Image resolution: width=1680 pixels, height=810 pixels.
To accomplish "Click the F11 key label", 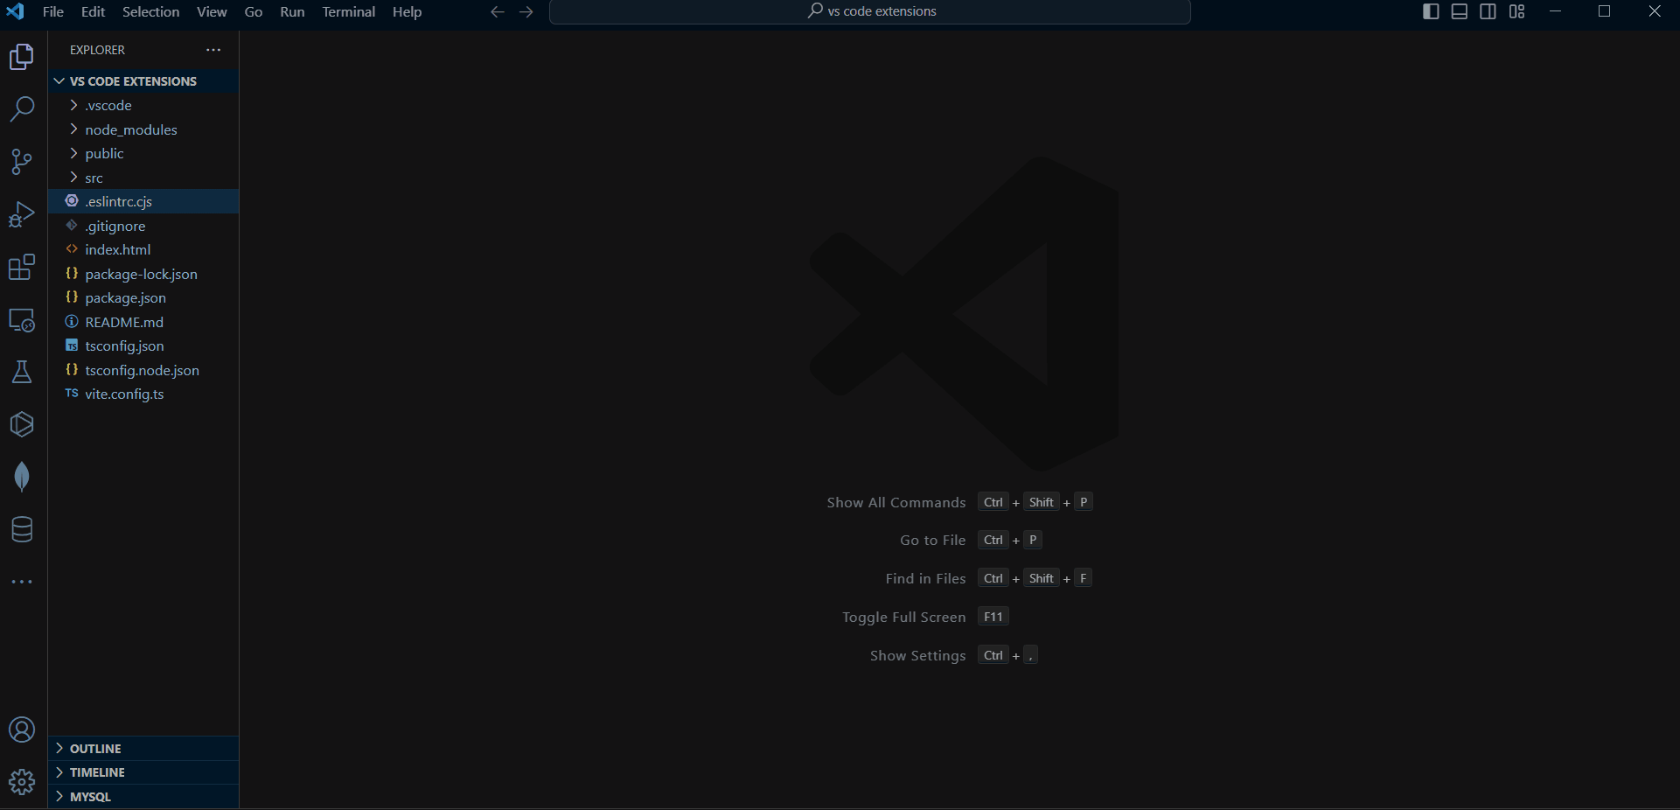I will tap(993, 617).
